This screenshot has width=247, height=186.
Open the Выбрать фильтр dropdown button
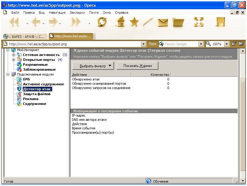coord(93,66)
